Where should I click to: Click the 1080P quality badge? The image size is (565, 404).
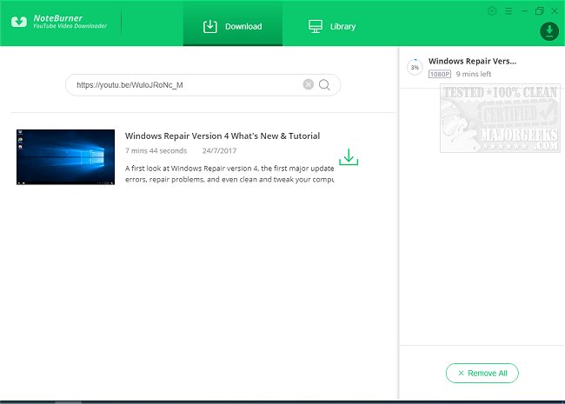click(440, 74)
